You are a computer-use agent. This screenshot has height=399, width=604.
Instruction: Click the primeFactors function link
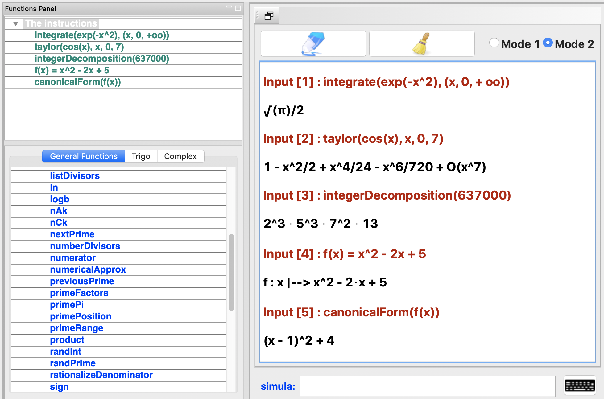(79, 293)
